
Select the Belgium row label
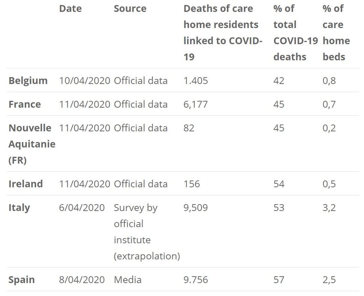(x=28, y=80)
